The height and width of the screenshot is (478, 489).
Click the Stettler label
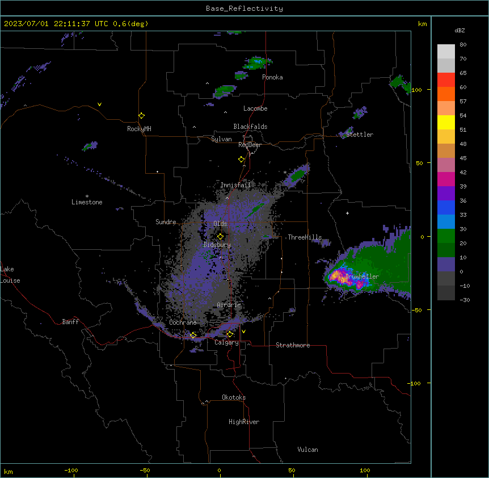coord(360,135)
